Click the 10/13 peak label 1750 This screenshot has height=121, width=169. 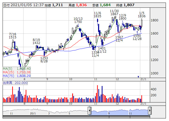[78, 22]
